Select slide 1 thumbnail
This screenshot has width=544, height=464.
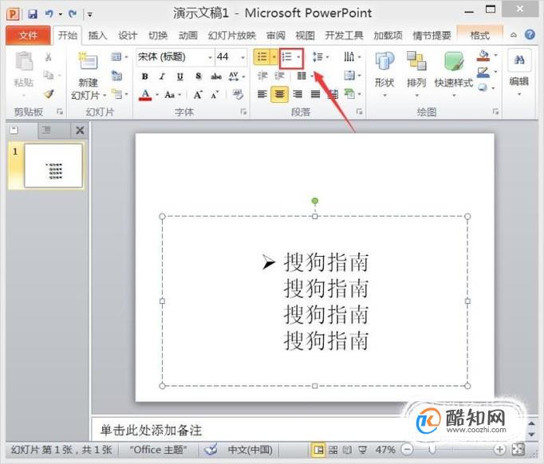click(53, 165)
